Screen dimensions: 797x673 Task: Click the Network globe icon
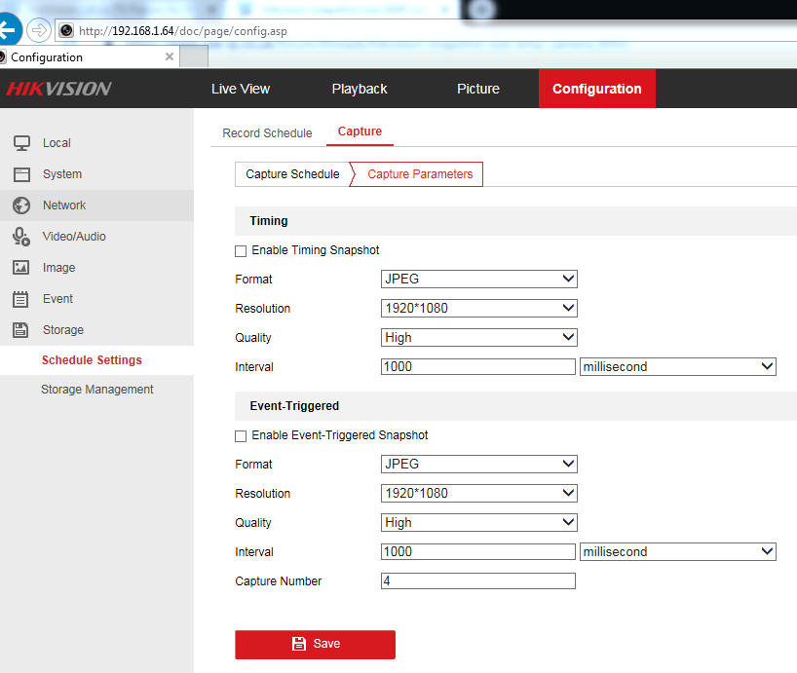pos(20,206)
